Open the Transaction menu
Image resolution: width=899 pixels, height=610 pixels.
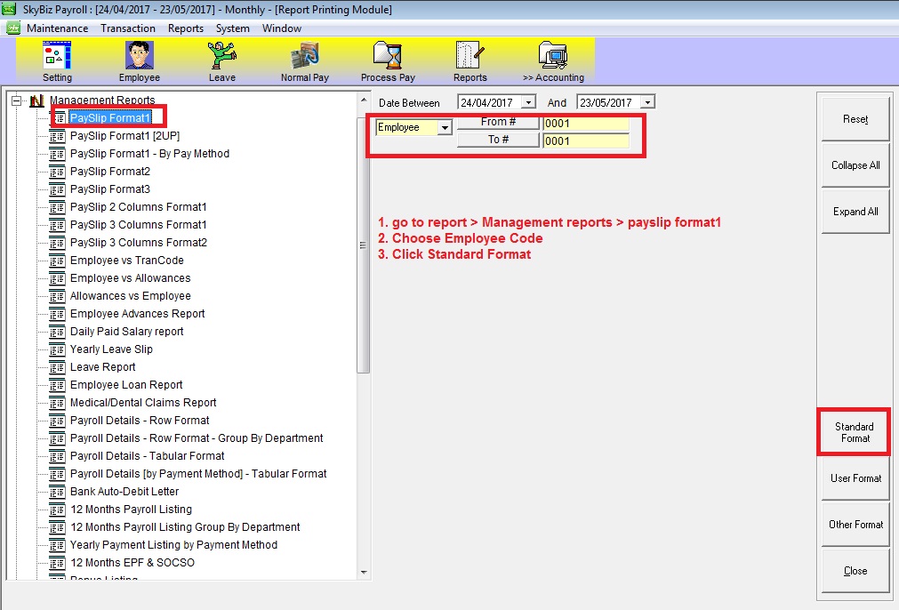(128, 28)
